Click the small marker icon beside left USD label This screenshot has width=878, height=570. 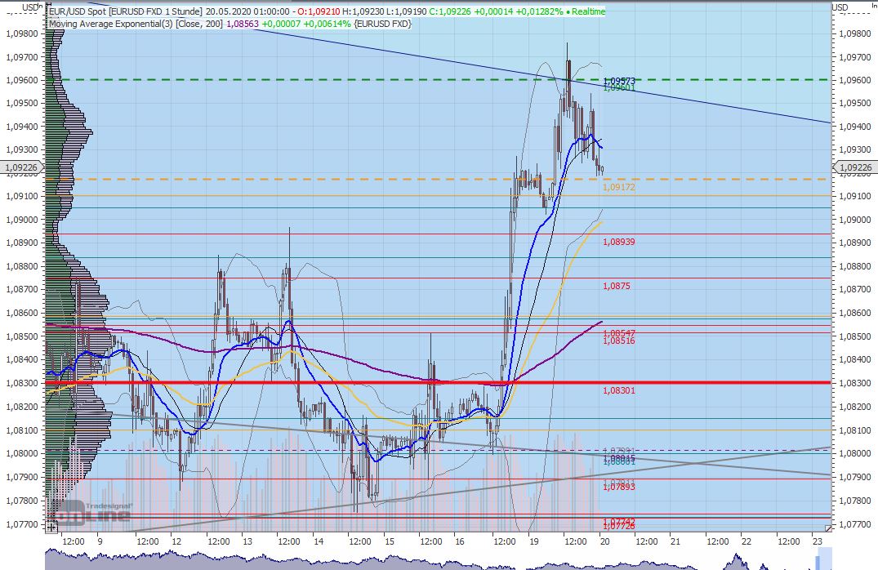pyautogui.click(x=40, y=7)
